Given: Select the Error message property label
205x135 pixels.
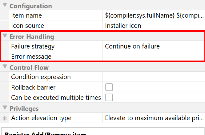Looking at the screenshot, I should tap(31, 57).
